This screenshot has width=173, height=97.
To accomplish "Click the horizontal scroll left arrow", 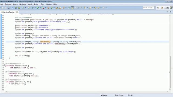I will 6,92.
